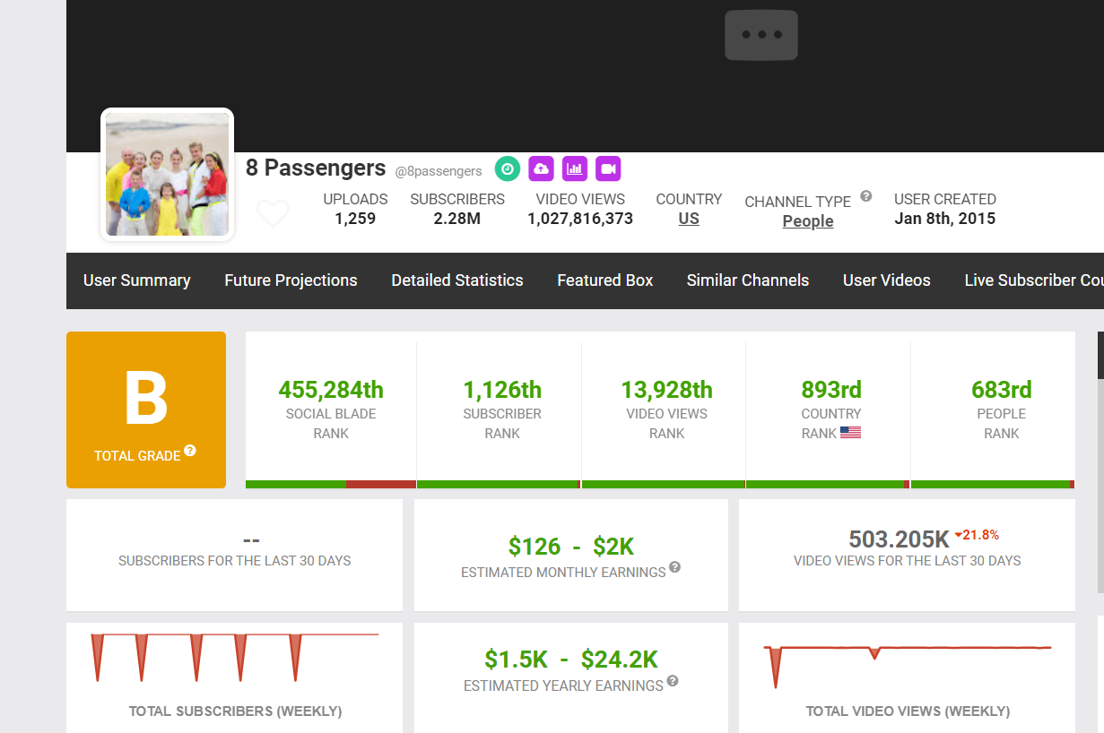
Task: Switch to the Future Projections tab
Action: (291, 280)
